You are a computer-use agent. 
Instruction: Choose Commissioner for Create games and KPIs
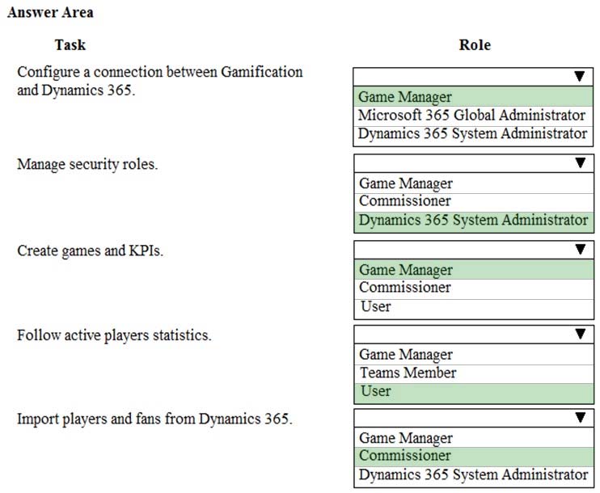tap(474, 288)
